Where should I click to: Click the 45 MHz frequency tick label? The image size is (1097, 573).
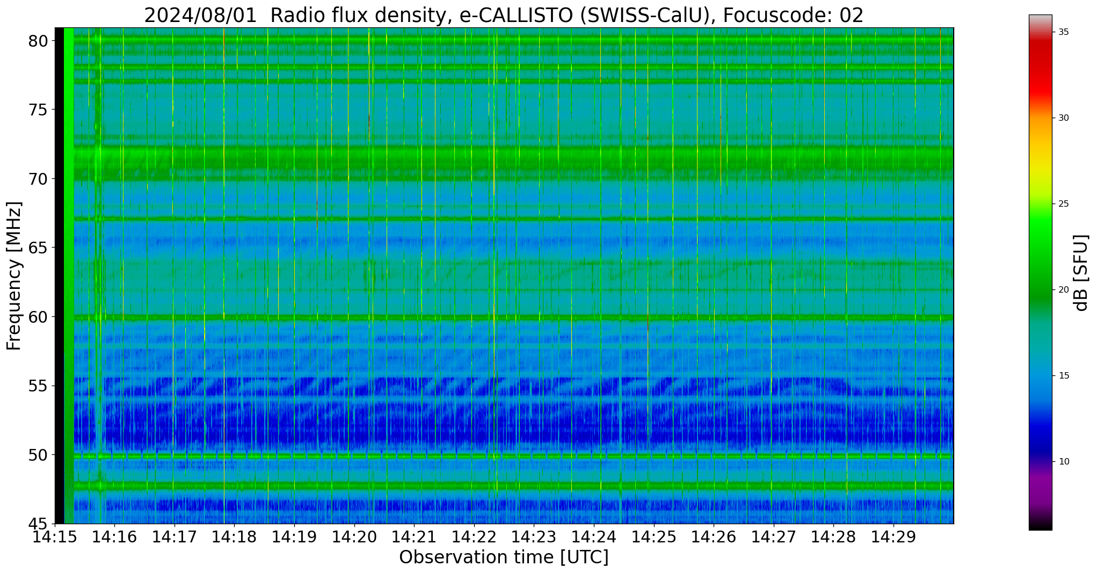(39, 524)
